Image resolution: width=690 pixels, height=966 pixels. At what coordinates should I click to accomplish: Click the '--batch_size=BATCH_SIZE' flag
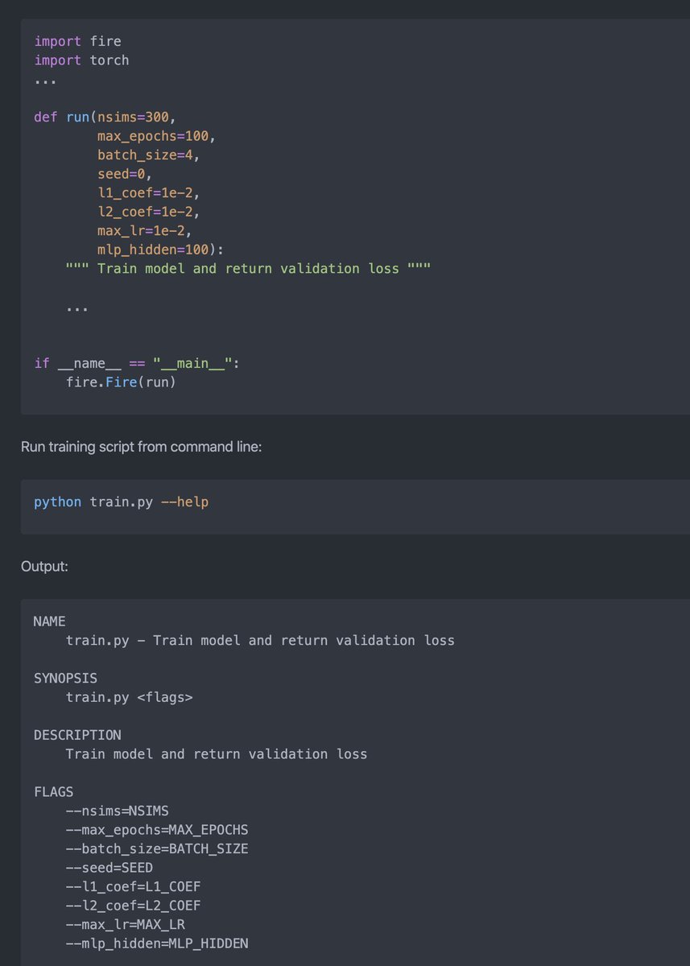(157, 848)
